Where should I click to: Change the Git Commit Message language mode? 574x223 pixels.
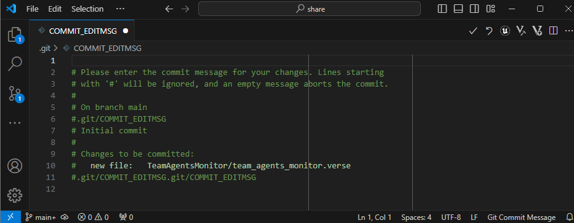[521, 217]
